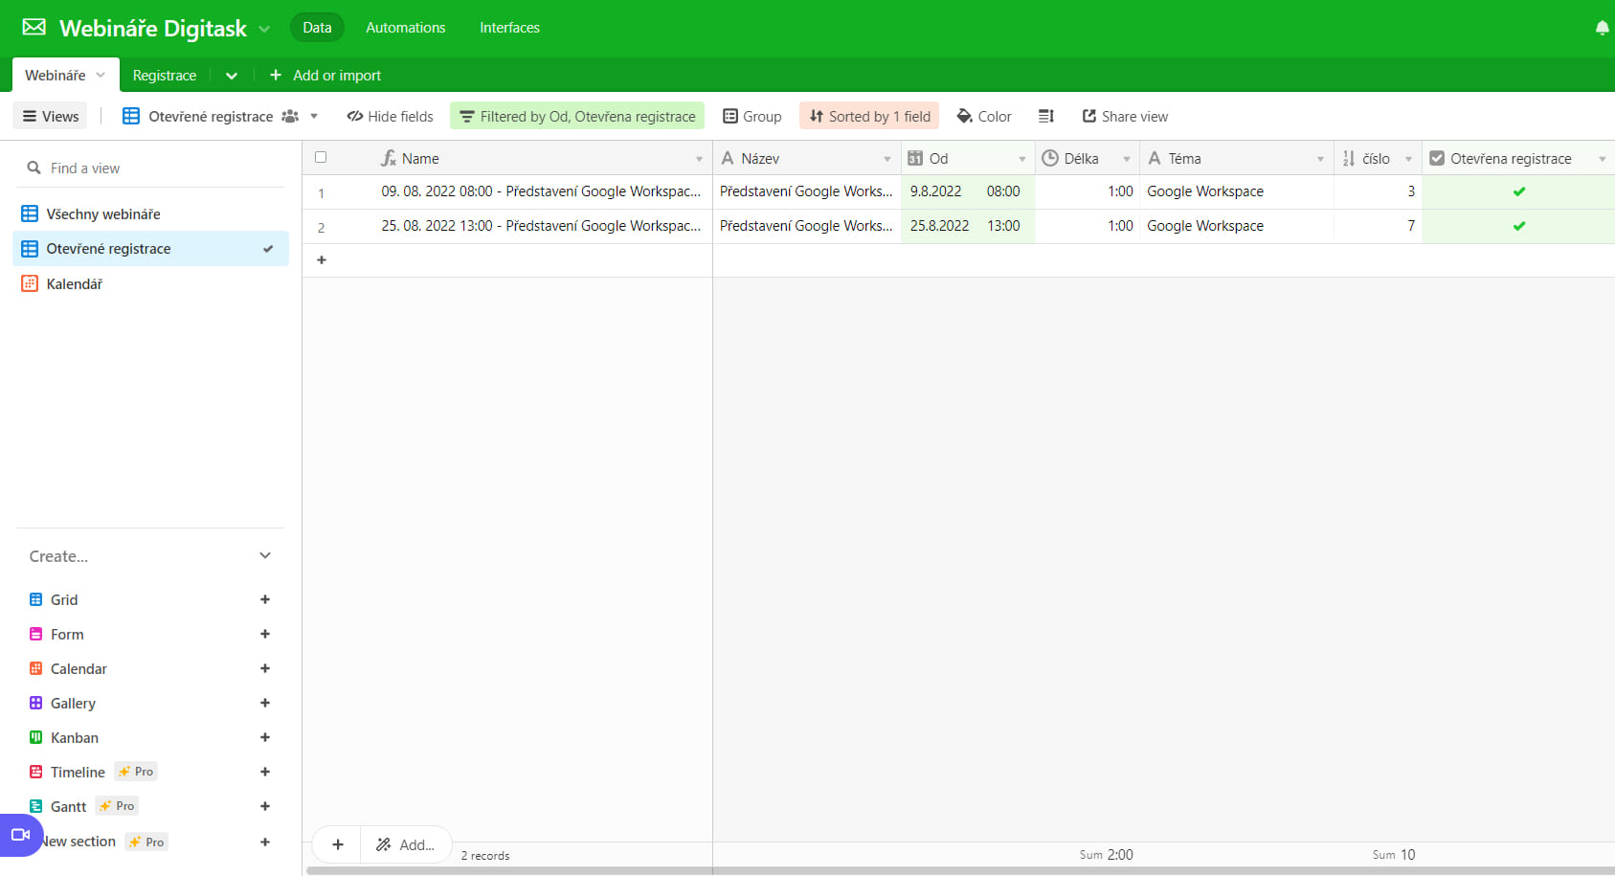Click the notifications bell icon
Viewport: 1615px width, 876px height.
click(1602, 28)
